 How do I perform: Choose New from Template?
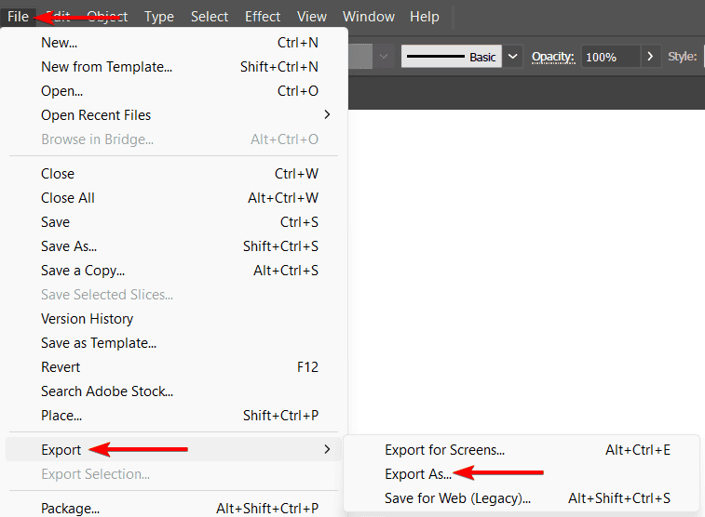pos(106,67)
